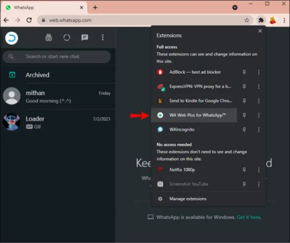Go back to the previous page

click(6, 20)
